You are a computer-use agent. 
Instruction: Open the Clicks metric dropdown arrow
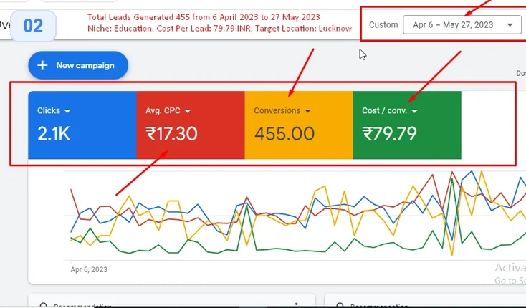tap(67, 111)
